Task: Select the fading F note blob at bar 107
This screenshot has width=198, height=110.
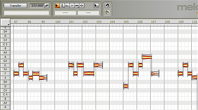Action: (155, 74)
